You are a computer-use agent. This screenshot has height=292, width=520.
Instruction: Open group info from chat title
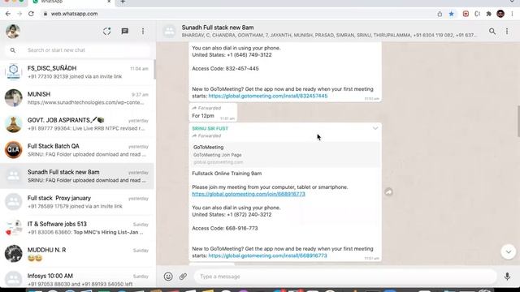[218, 28]
